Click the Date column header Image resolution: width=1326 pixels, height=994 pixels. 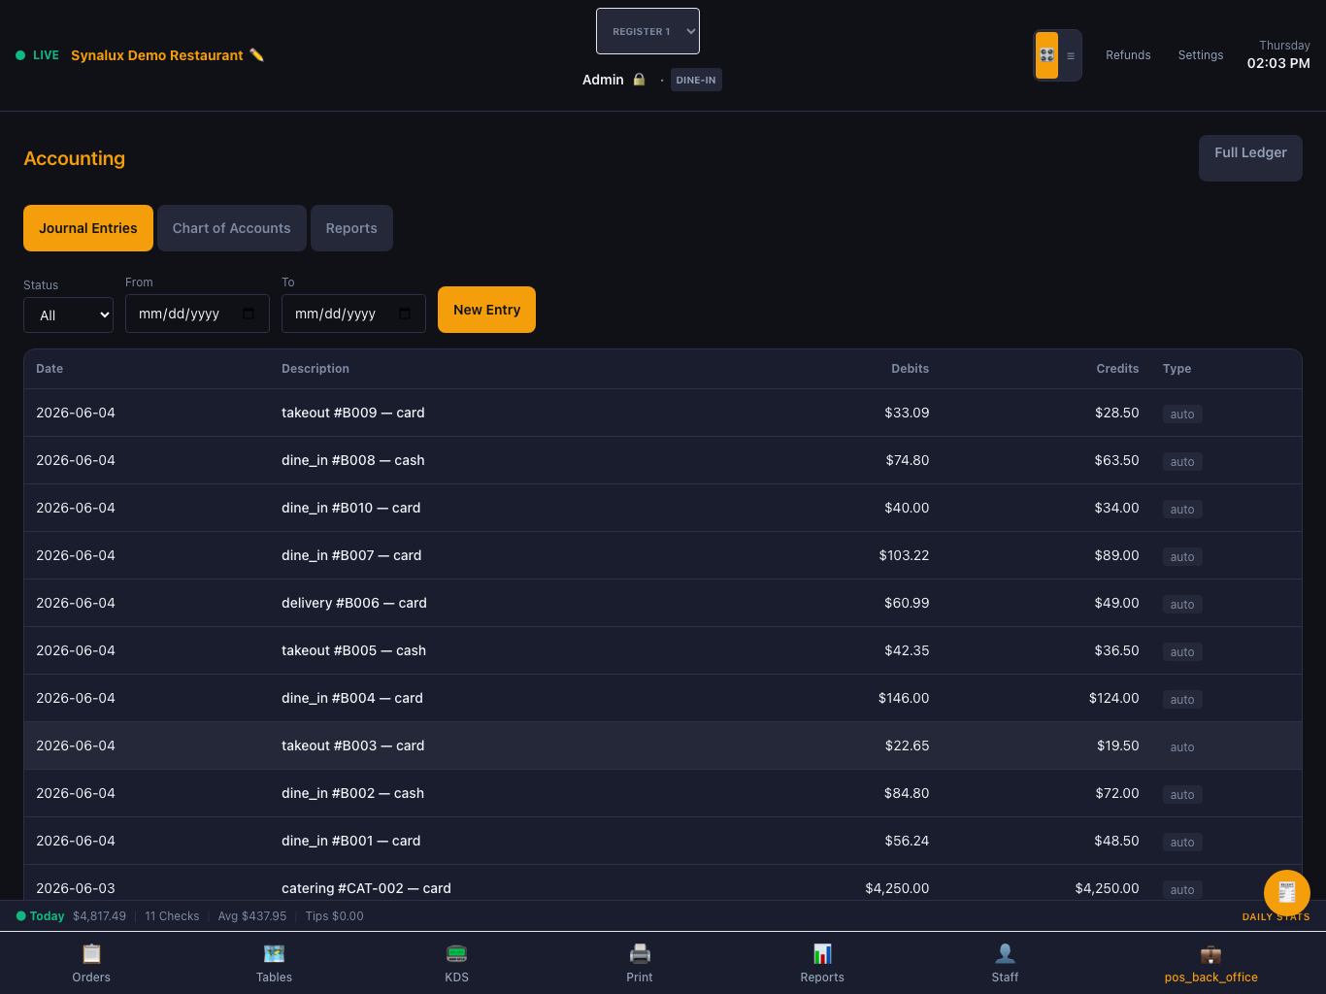pos(50,369)
